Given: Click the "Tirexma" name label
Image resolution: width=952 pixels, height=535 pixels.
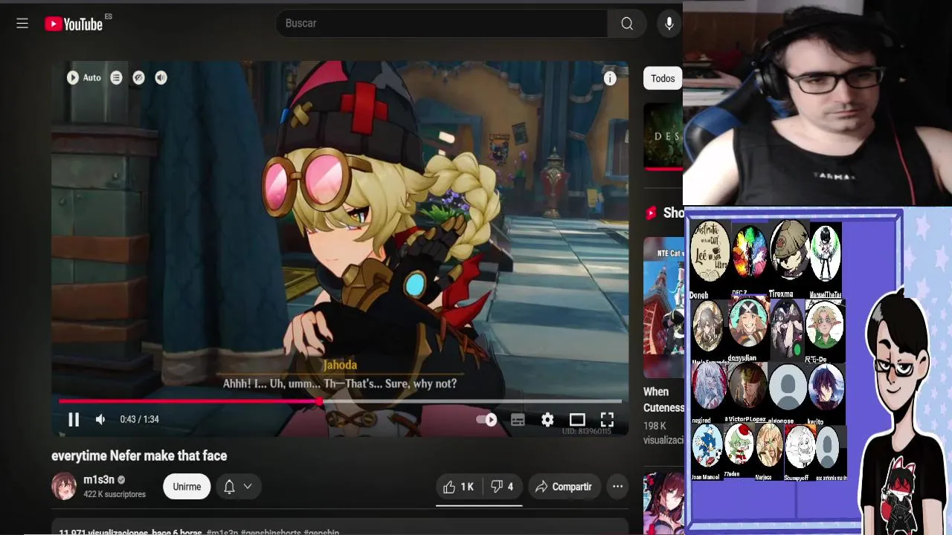Looking at the screenshot, I should [x=781, y=294].
